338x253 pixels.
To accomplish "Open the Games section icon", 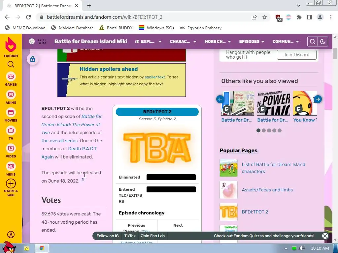I will coord(11,76).
